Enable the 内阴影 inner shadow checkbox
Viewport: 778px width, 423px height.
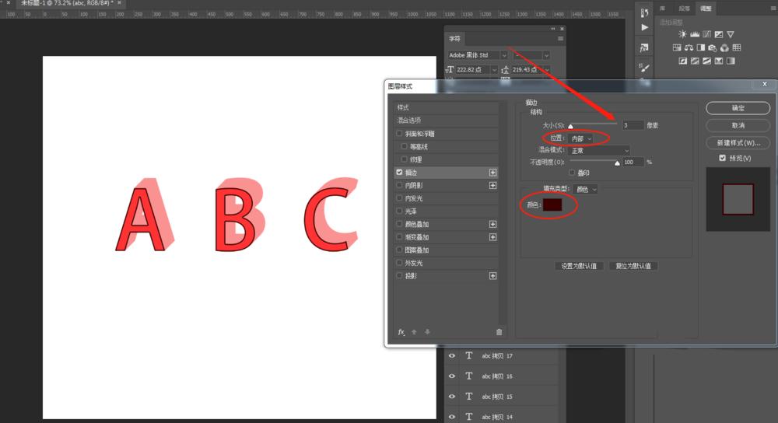pyautogui.click(x=399, y=185)
